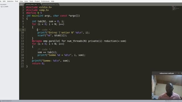Open the Goto menu
Image resolution: width=182 pixels, height=102 pixels.
tap(26, 1)
